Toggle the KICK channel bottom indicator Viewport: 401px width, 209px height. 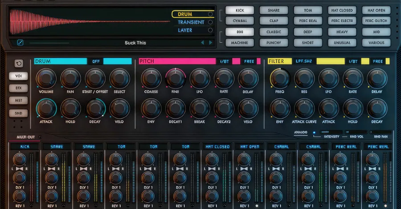tap(32, 206)
